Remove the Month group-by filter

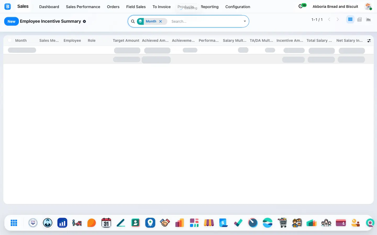[160, 21]
